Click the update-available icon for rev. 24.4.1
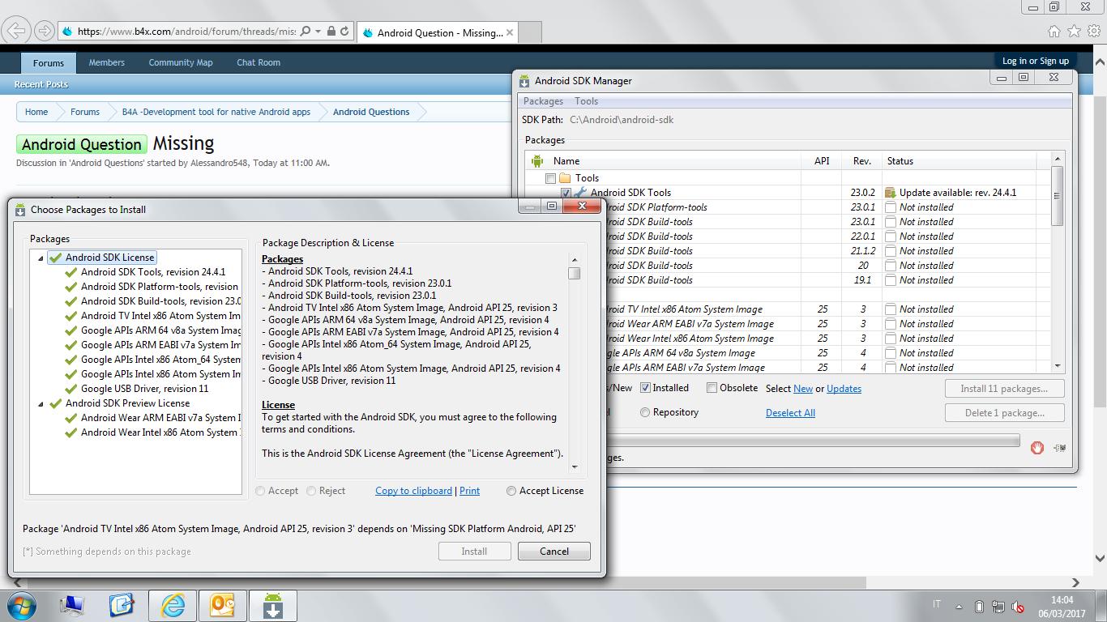This screenshot has width=1107, height=622. pyautogui.click(x=891, y=193)
